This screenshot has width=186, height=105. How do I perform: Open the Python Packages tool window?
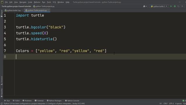[54, 101]
